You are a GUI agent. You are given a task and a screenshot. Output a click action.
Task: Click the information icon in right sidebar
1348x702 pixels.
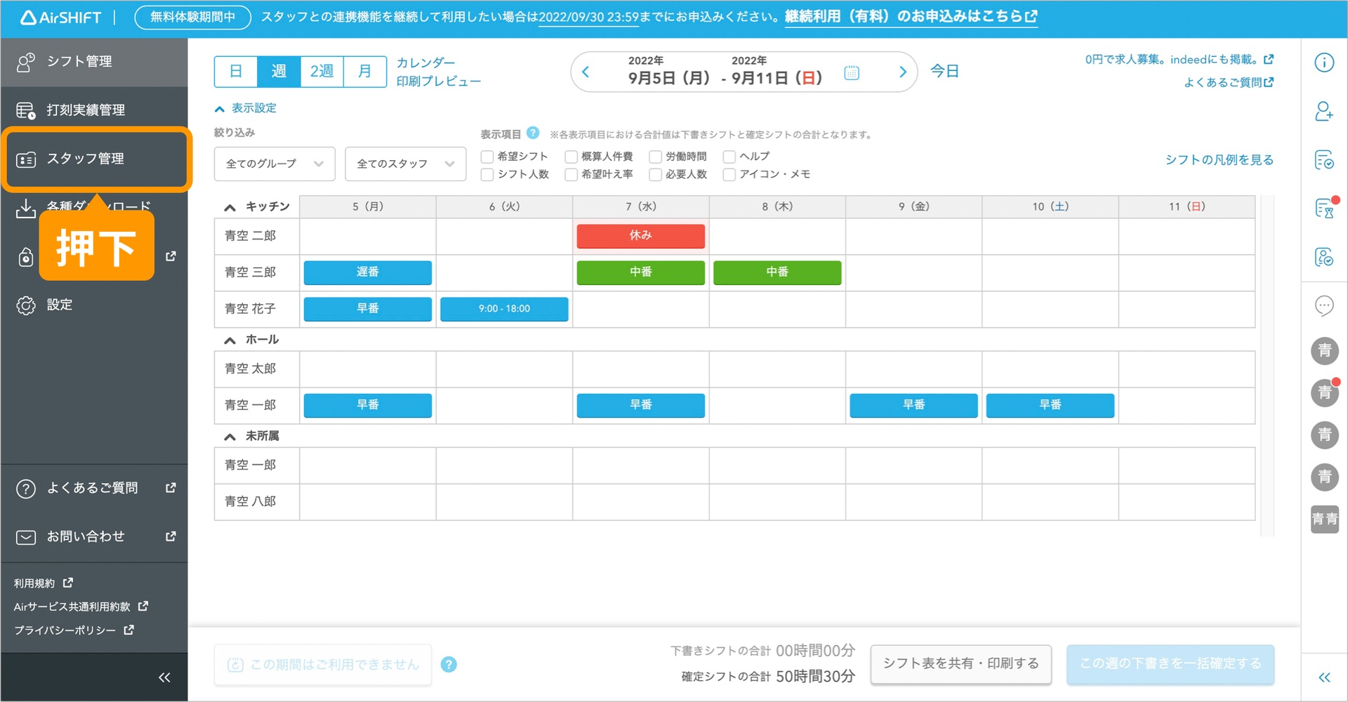tap(1323, 62)
